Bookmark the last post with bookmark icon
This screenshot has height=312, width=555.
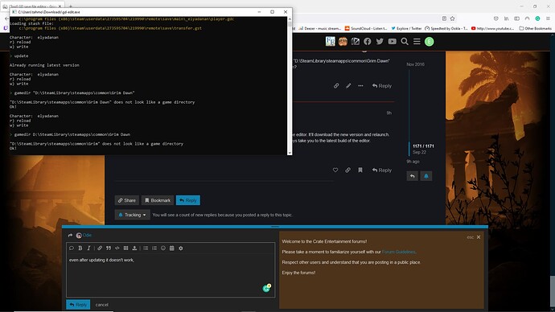360,170
